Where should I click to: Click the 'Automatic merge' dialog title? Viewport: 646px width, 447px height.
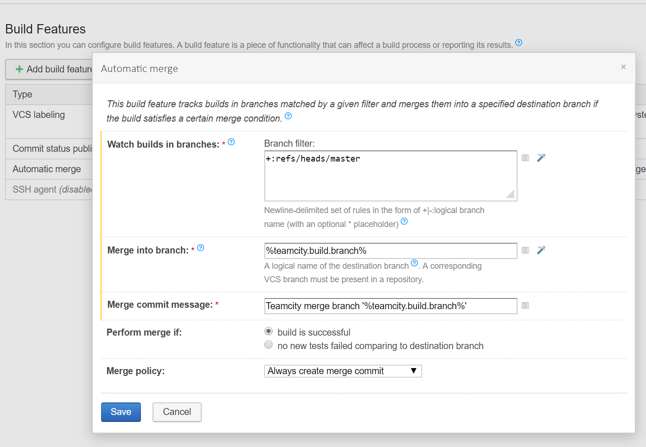(x=140, y=69)
